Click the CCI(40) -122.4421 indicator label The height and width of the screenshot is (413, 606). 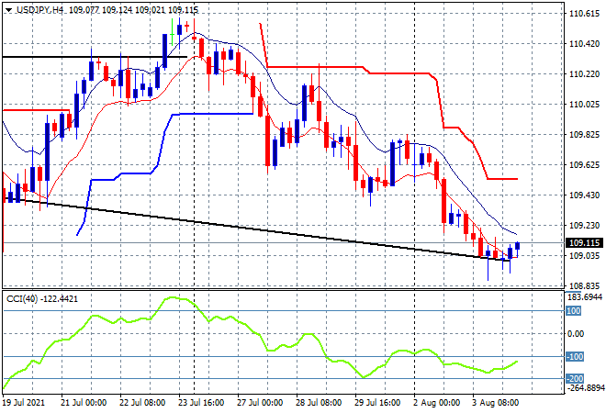click(42, 298)
